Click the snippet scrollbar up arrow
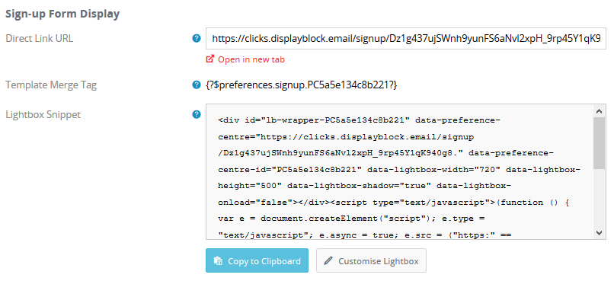 (x=599, y=111)
